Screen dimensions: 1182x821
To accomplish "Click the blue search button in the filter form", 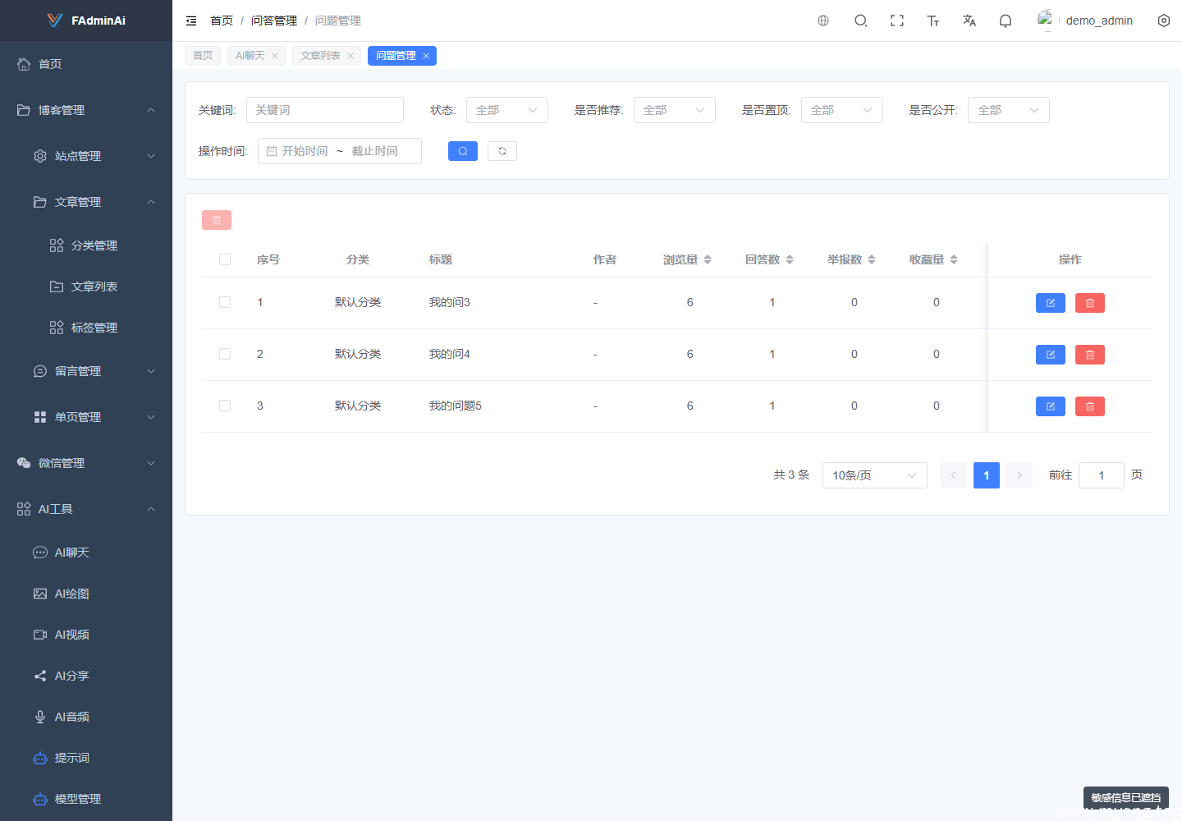I will 463,151.
